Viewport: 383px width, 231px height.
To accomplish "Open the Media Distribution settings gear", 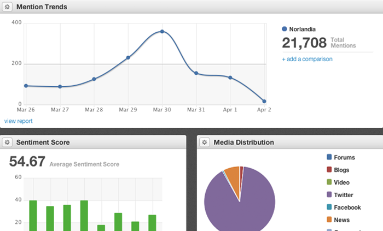I will tap(205, 143).
